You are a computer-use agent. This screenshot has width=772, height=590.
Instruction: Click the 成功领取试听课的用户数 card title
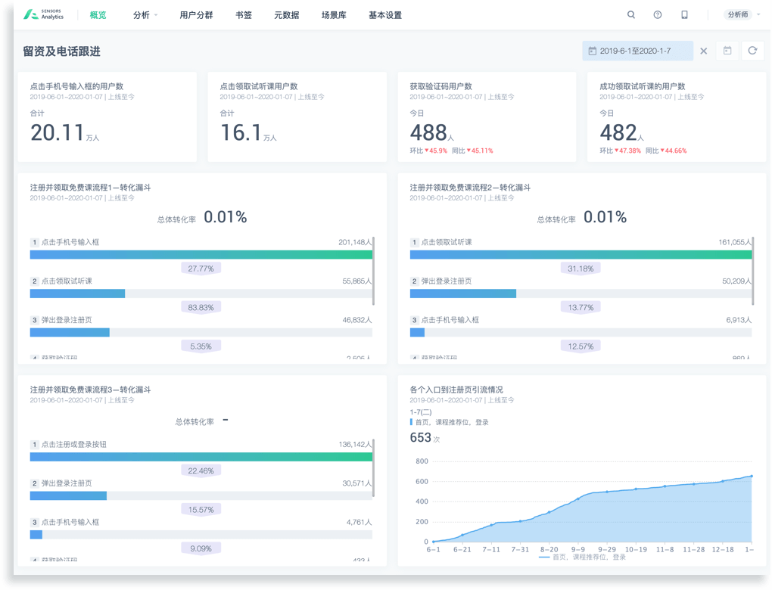(x=642, y=86)
